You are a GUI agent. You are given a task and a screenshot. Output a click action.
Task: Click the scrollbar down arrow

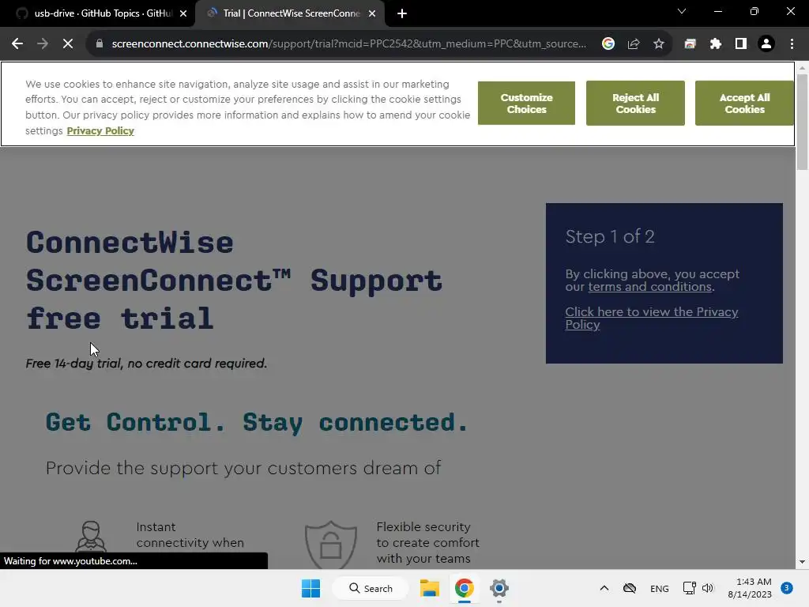point(802,562)
